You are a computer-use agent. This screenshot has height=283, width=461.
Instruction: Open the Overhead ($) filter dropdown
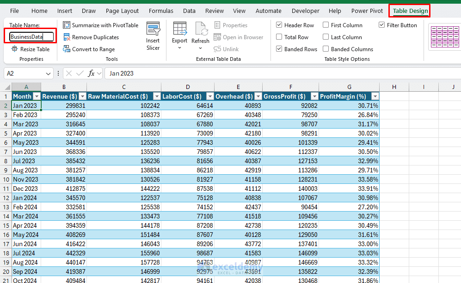pyautogui.click(x=258, y=96)
